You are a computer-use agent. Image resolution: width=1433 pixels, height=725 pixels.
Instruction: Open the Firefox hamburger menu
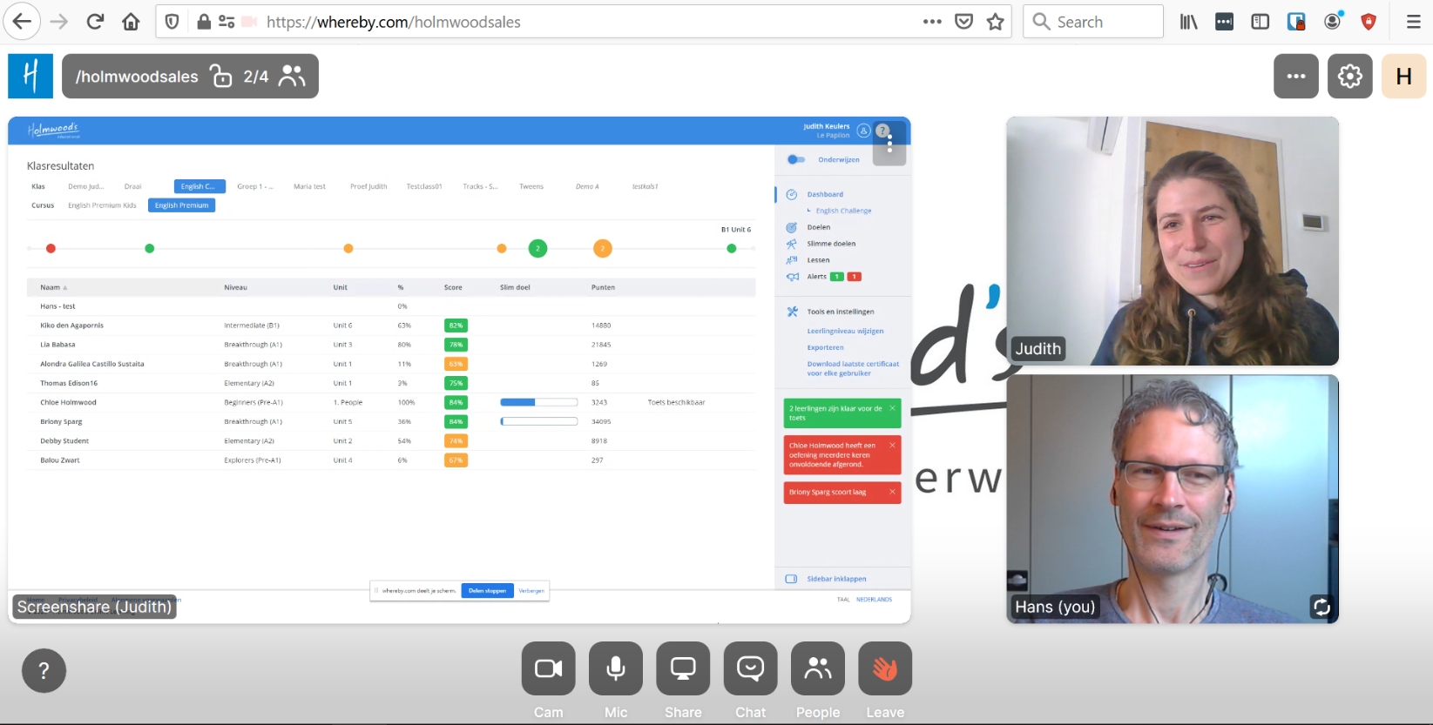1413,22
